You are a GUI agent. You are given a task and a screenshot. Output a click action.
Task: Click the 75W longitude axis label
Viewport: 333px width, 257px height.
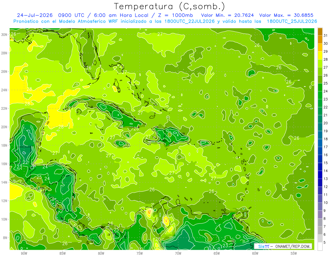(x=140, y=253)
